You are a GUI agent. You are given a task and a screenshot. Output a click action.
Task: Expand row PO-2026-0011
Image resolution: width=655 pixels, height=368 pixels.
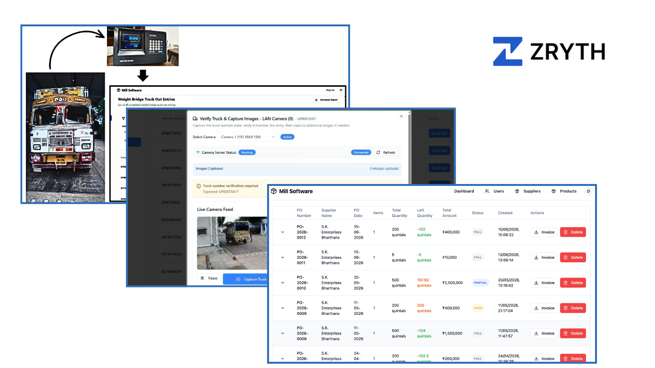(282, 257)
